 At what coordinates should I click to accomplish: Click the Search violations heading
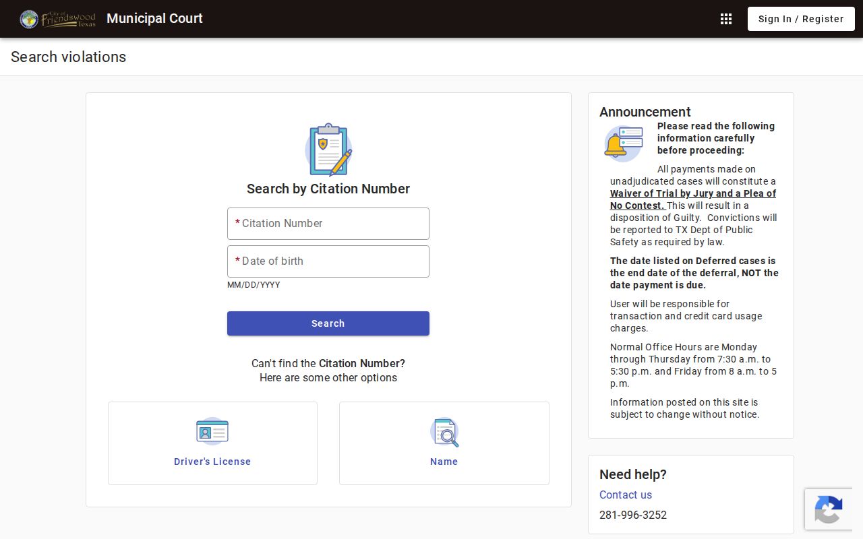(x=68, y=57)
